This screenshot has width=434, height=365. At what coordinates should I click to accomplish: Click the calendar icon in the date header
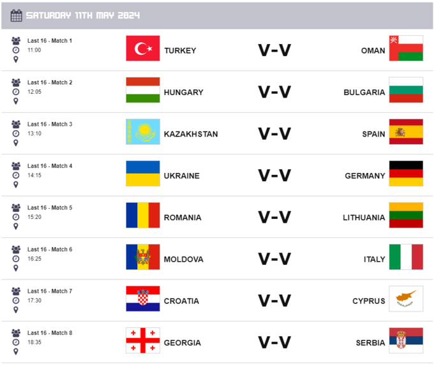(17, 15)
